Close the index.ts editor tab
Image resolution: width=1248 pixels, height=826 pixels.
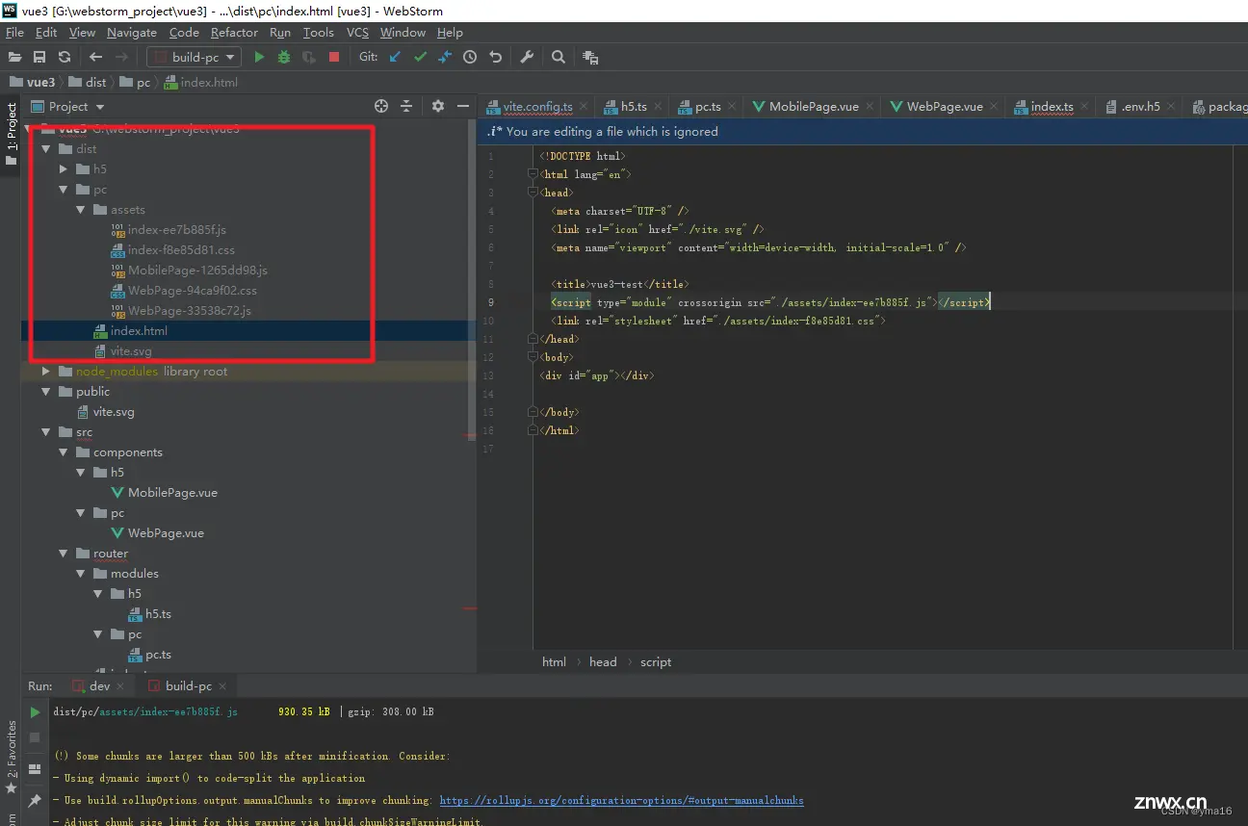1085,107
